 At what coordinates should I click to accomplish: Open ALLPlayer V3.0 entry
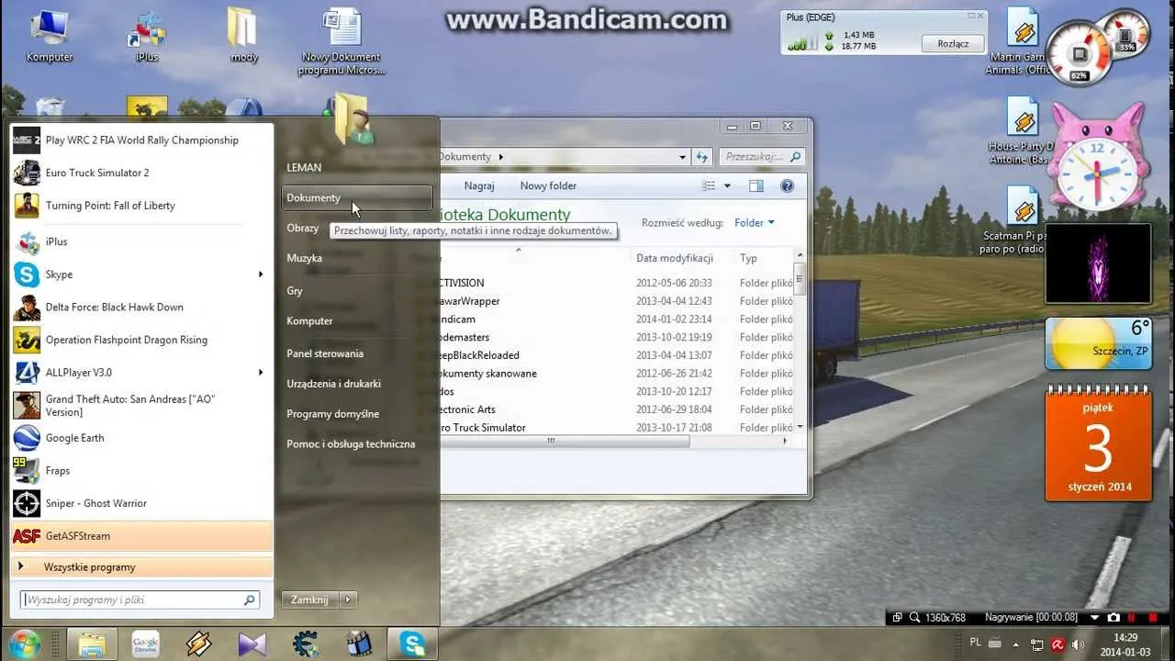(x=142, y=373)
